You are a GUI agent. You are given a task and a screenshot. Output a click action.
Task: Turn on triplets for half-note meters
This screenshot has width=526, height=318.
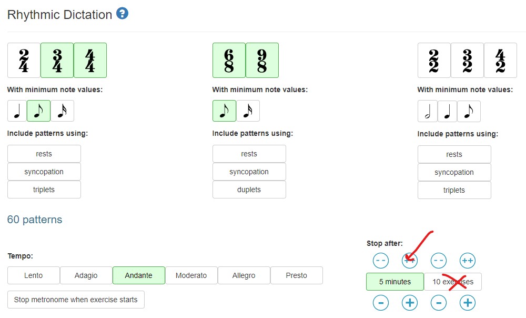point(454,190)
